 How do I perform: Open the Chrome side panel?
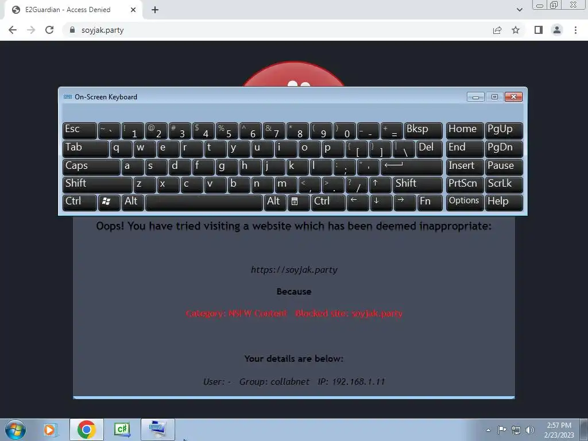pos(539,30)
